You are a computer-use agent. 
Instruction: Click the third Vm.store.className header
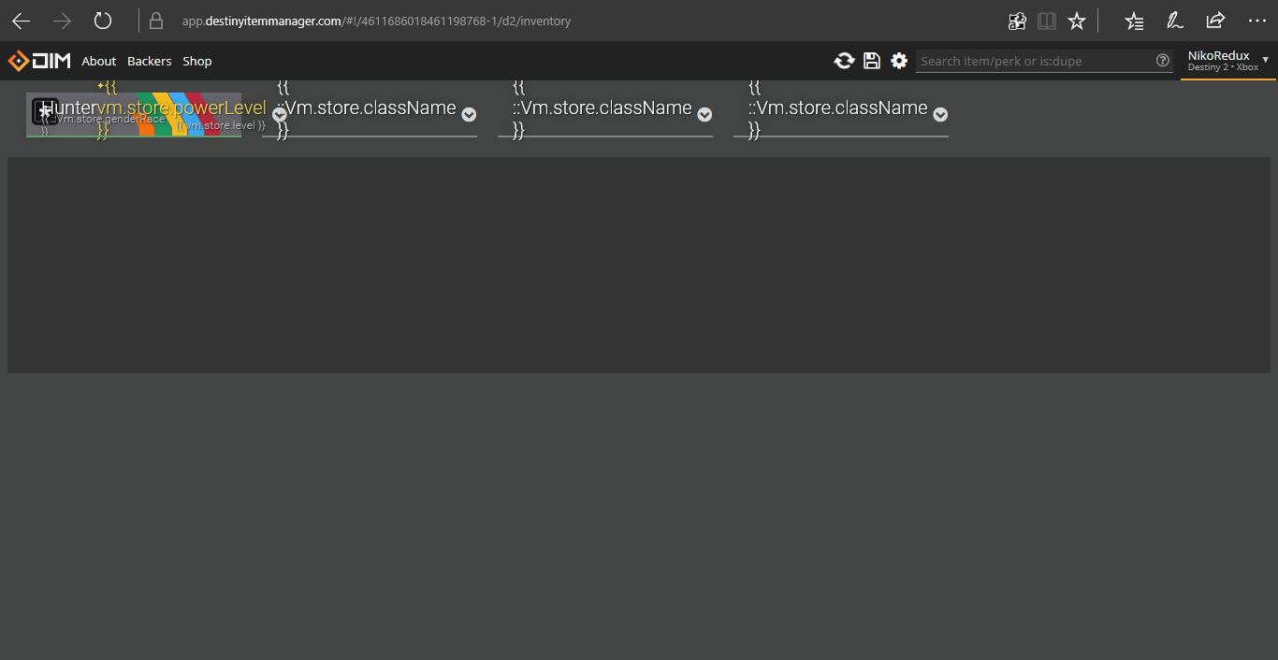(603, 108)
